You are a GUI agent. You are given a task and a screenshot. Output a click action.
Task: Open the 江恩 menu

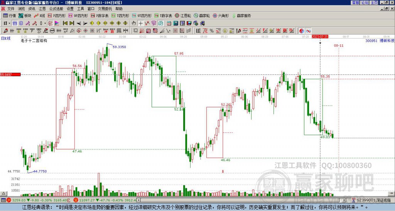[42, 9]
